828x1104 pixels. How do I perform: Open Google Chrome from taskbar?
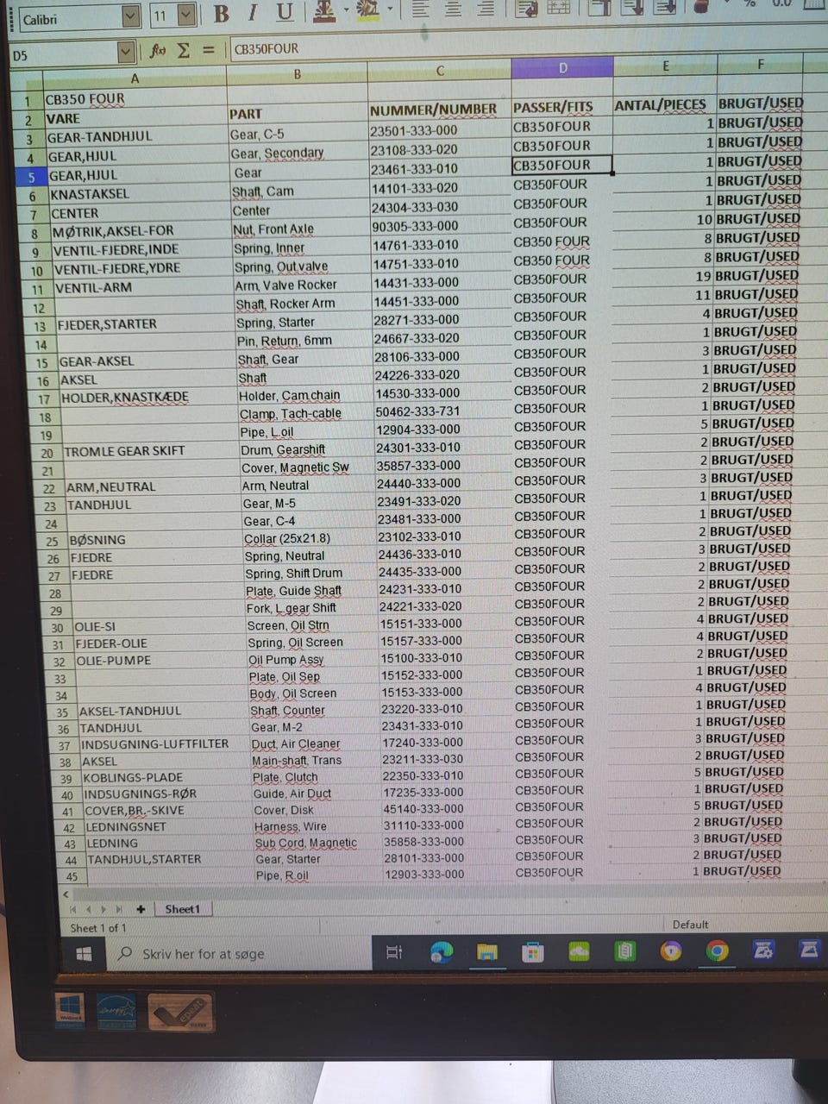(x=717, y=950)
